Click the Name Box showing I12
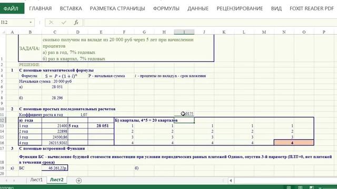 (14, 23)
